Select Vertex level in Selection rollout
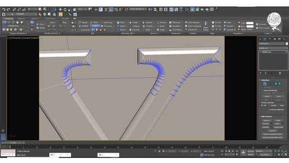 [265, 84]
